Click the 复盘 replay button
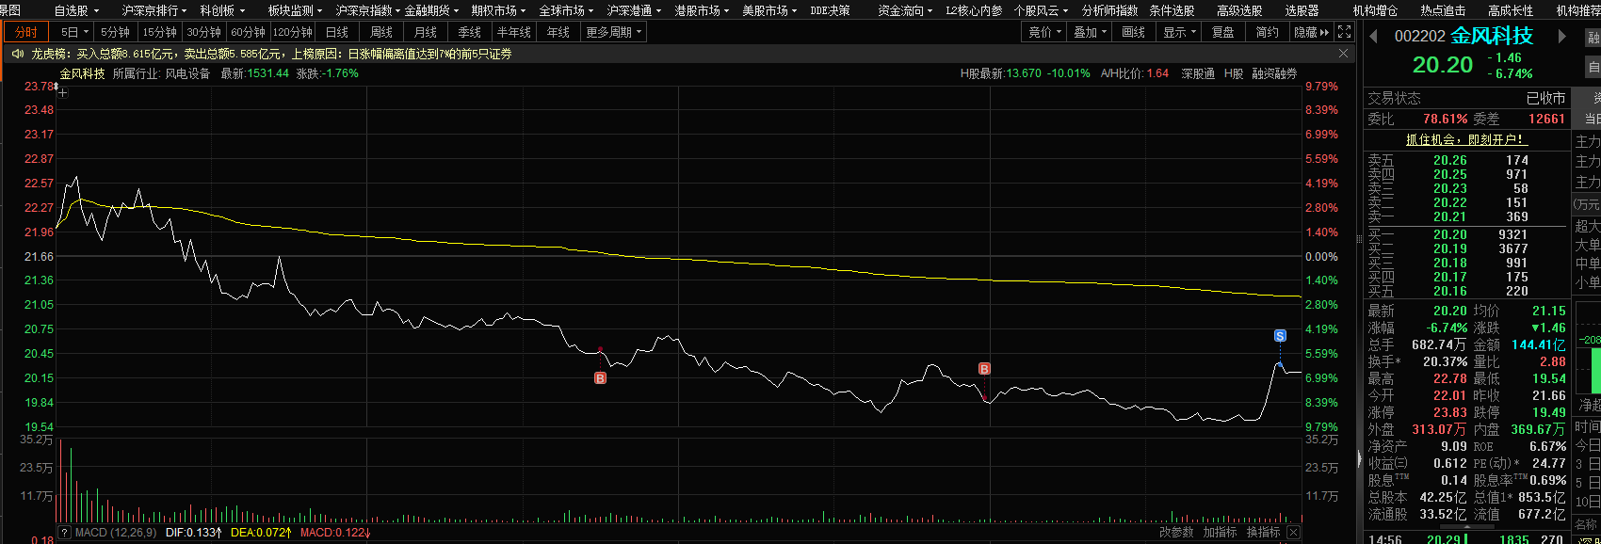 pos(1223,32)
